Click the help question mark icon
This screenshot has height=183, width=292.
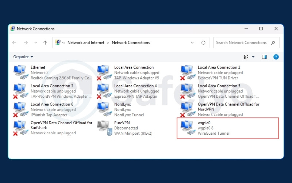(276, 57)
